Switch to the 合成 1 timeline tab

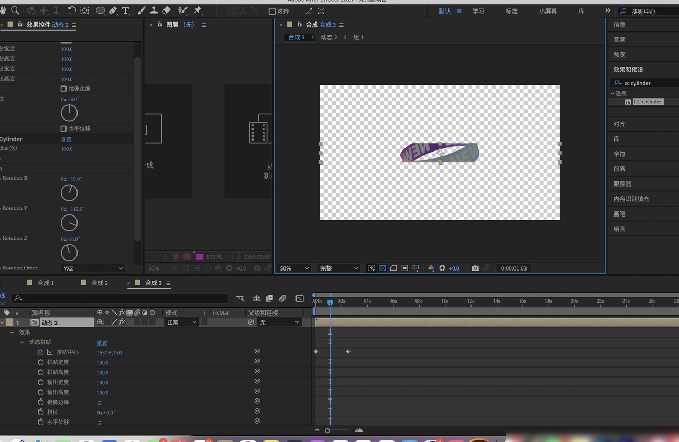[x=46, y=283]
